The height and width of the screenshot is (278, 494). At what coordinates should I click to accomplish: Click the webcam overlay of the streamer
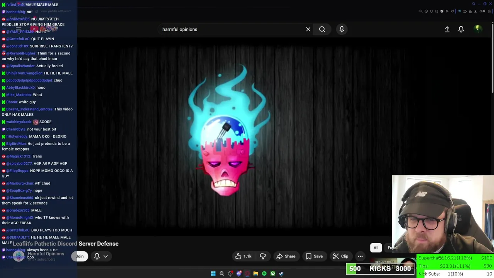coord(443,214)
